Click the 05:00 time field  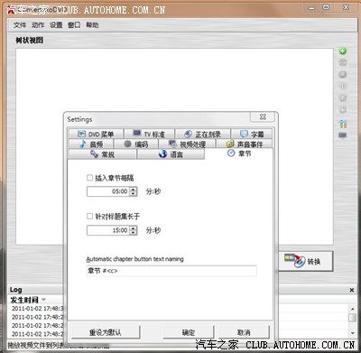point(108,191)
